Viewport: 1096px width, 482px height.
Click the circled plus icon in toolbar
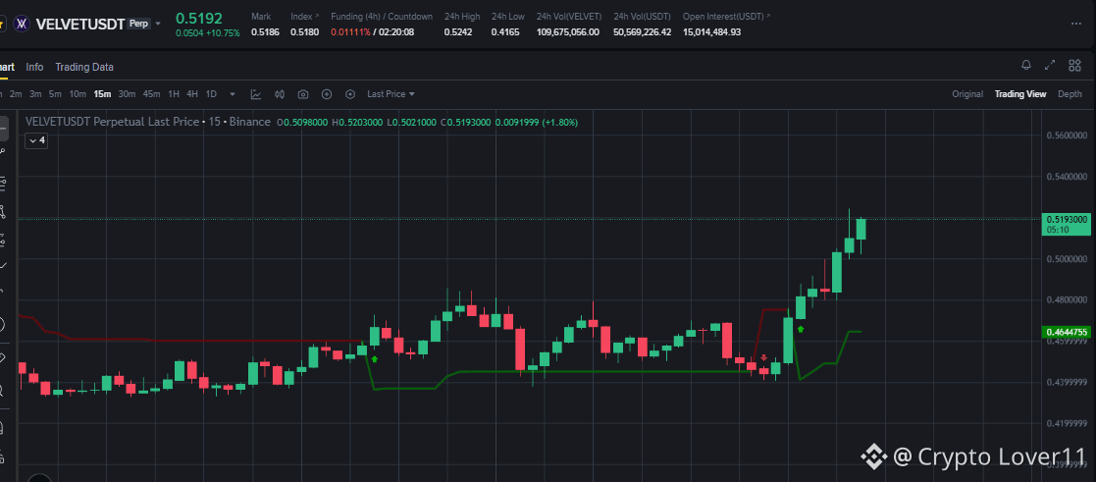click(327, 93)
